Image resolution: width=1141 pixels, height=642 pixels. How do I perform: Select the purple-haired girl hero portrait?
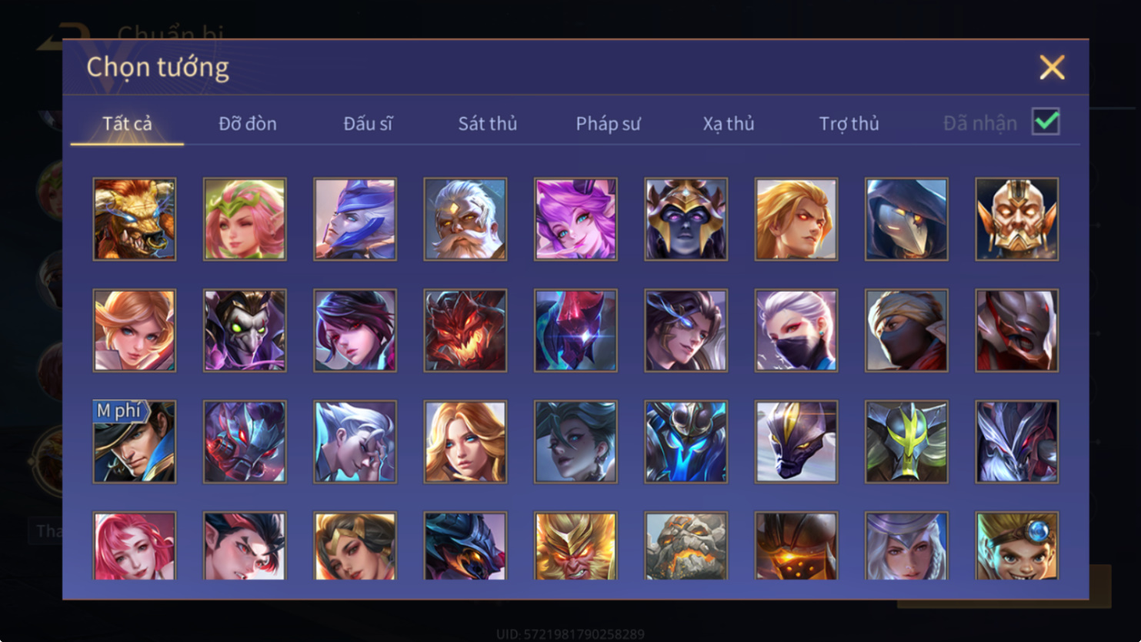click(576, 219)
